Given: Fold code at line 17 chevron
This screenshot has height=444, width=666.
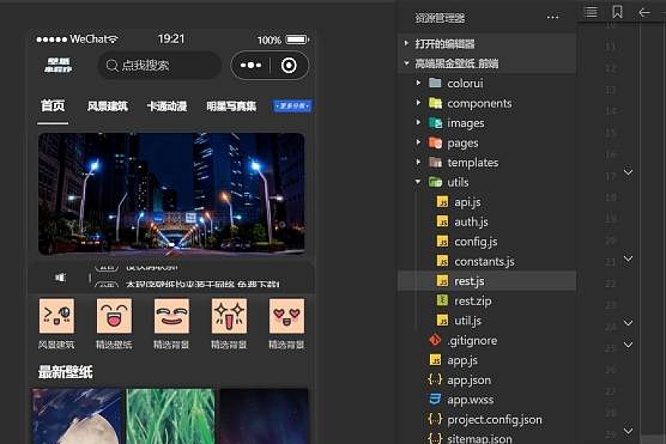Looking at the screenshot, I should click(x=628, y=172).
